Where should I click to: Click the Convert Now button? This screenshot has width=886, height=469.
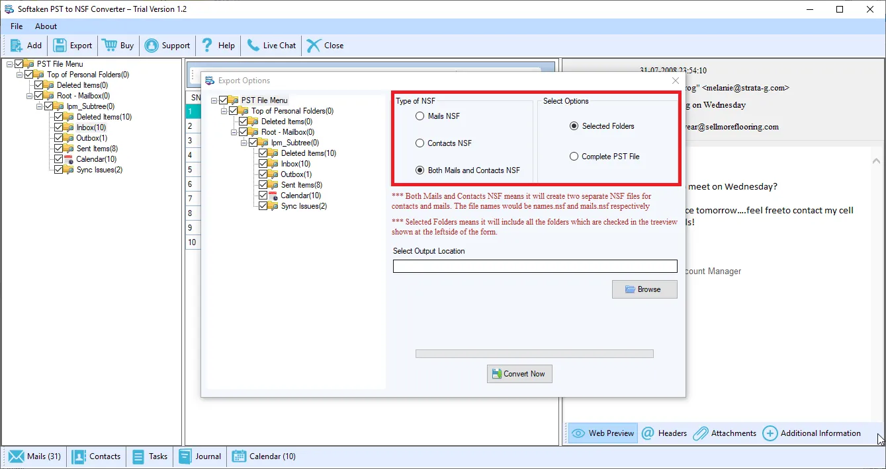(x=519, y=374)
